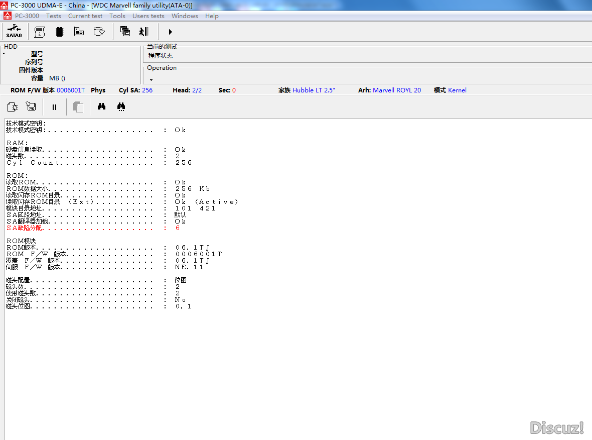Click the grayed copy pages icon
The height and width of the screenshot is (440, 592).
(78, 107)
